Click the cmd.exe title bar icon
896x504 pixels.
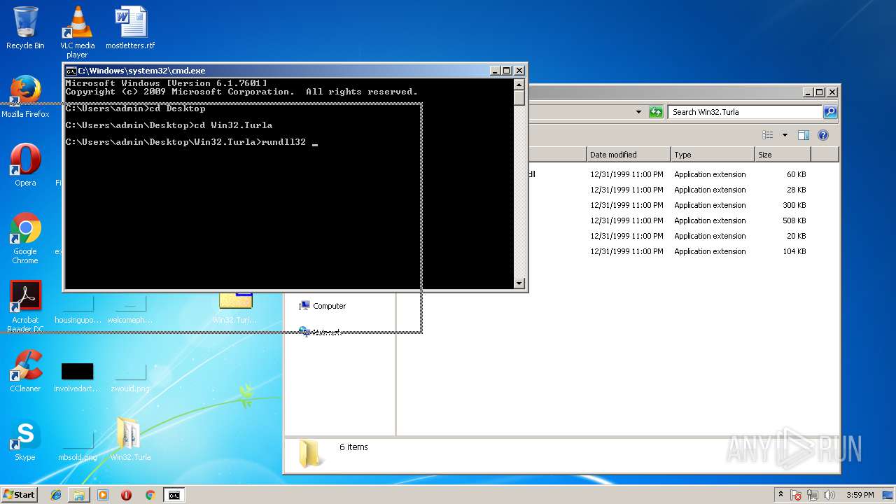pyautogui.click(x=71, y=71)
